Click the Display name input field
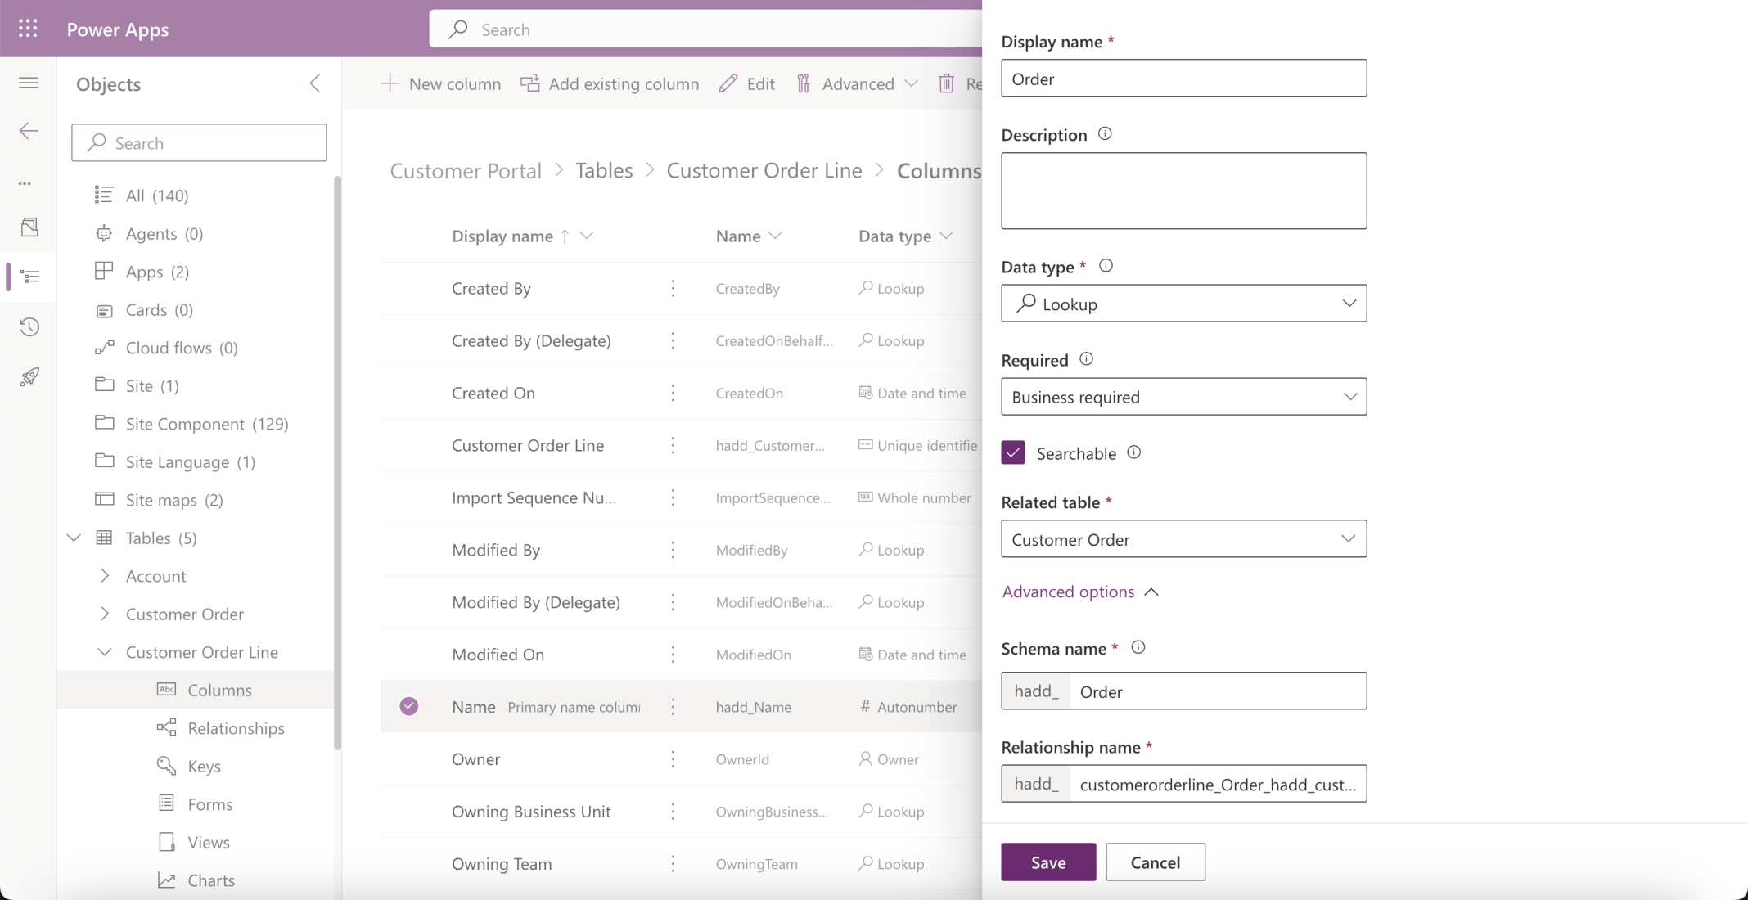 [1183, 79]
